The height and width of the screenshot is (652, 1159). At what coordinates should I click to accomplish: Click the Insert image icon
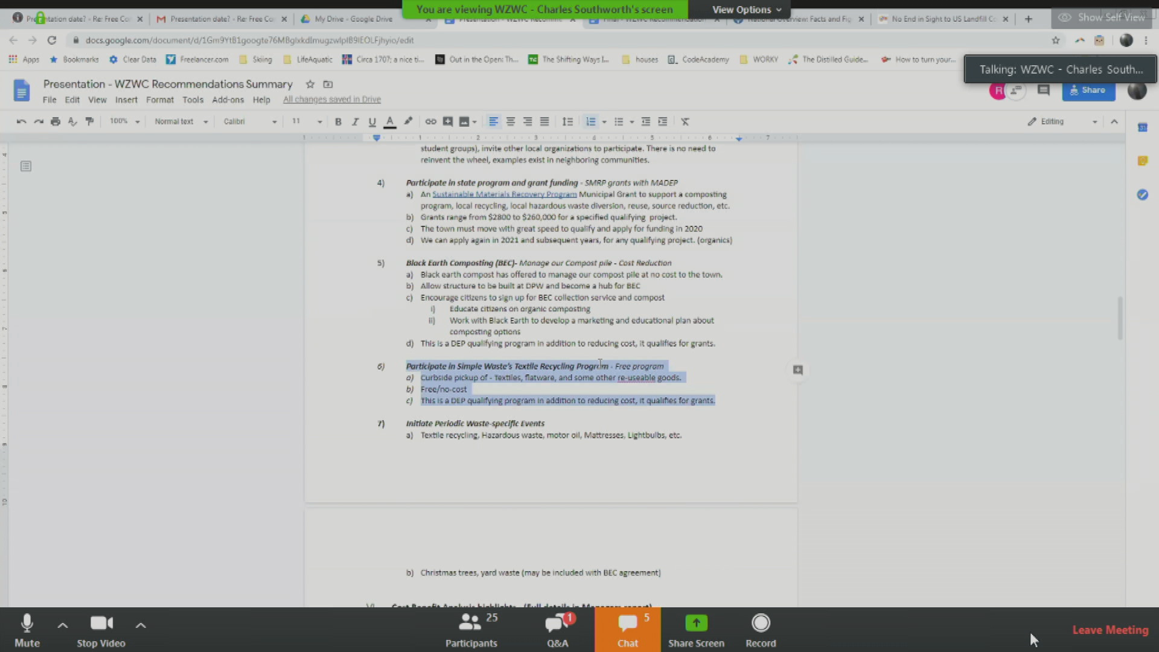464,121
